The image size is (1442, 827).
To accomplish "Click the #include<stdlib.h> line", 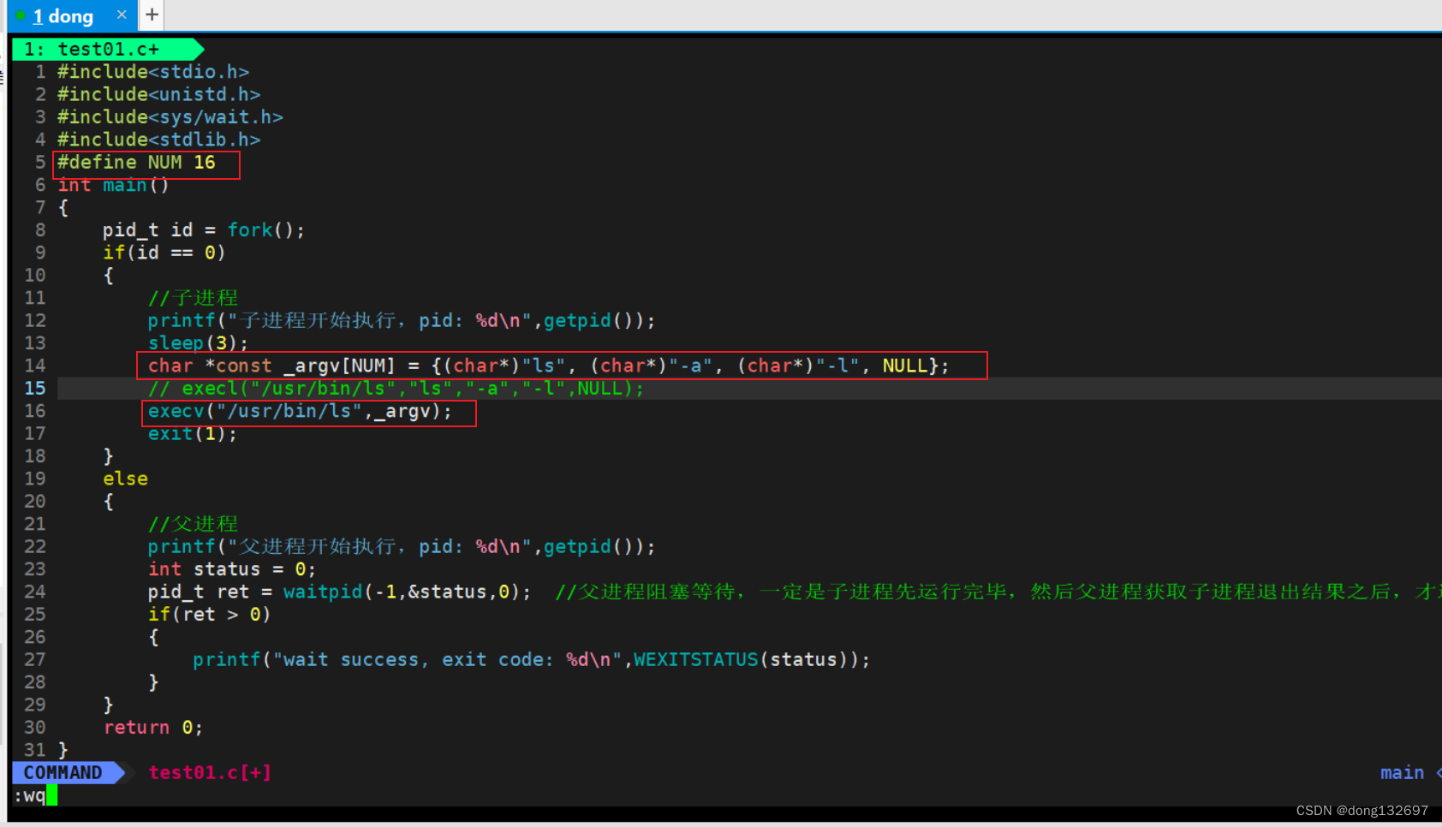I will tap(158, 140).
